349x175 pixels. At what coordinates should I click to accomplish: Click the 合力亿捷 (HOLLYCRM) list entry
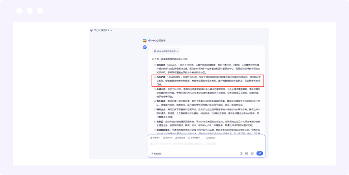[x=208, y=80]
